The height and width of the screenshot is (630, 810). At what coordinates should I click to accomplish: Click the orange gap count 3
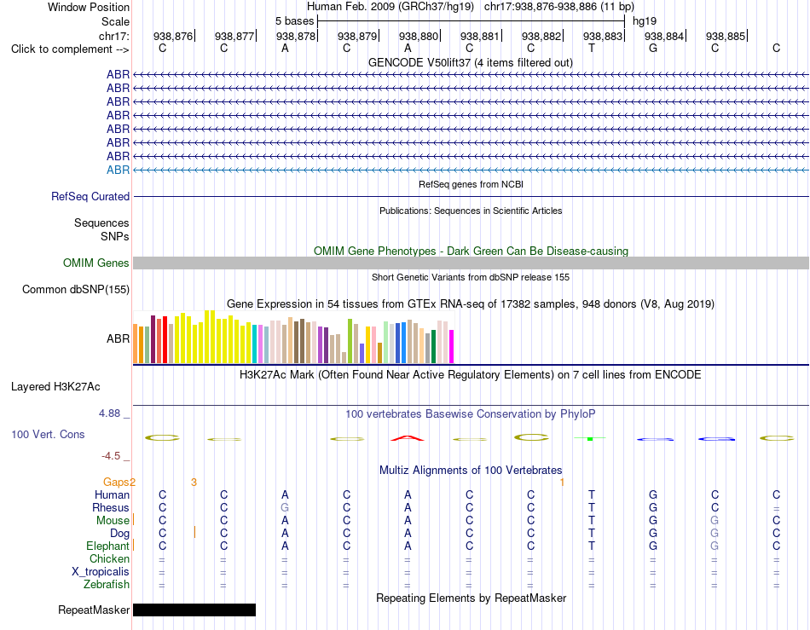[194, 483]
